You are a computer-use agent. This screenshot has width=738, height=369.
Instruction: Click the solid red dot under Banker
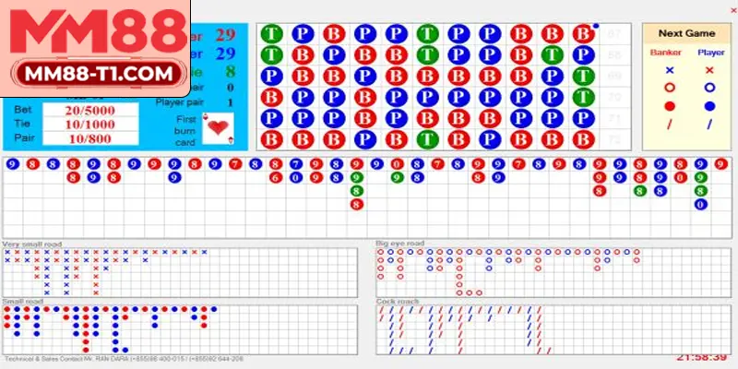pos(670,106)
